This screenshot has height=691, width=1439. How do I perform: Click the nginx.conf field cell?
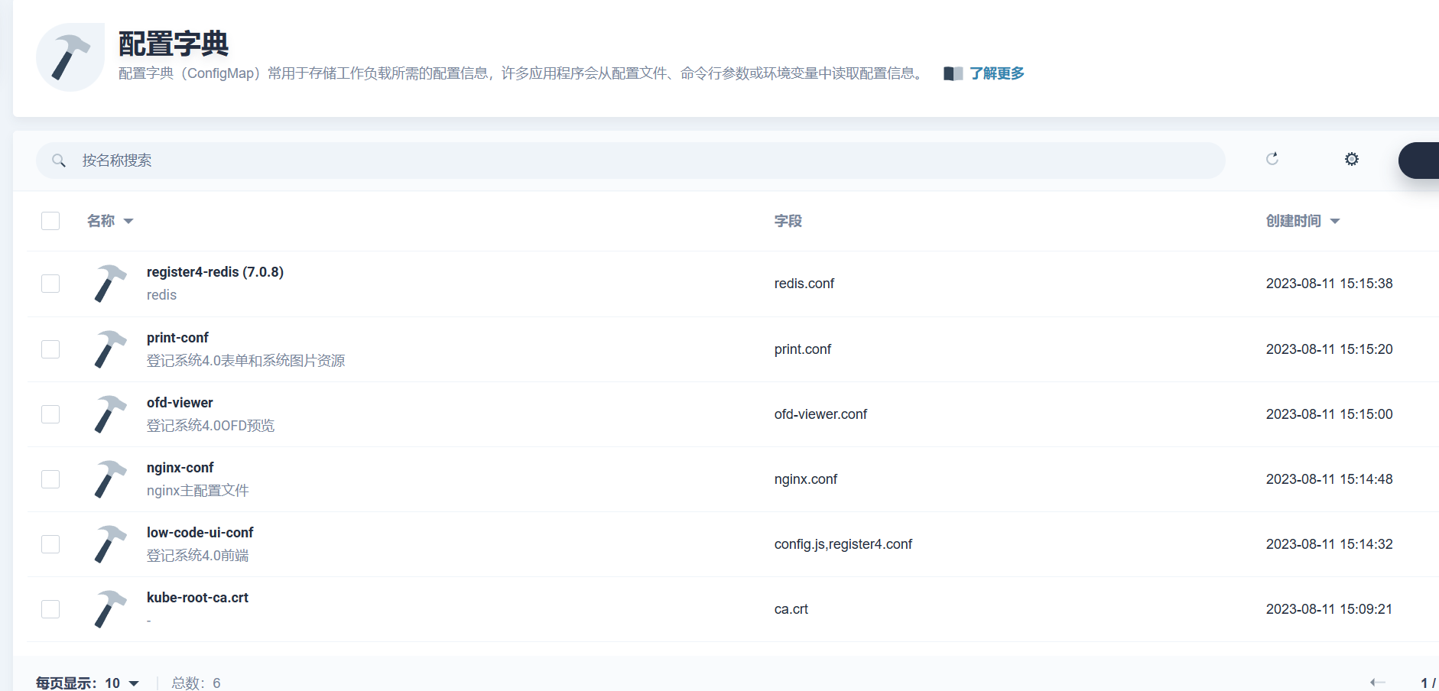[806, 479]
